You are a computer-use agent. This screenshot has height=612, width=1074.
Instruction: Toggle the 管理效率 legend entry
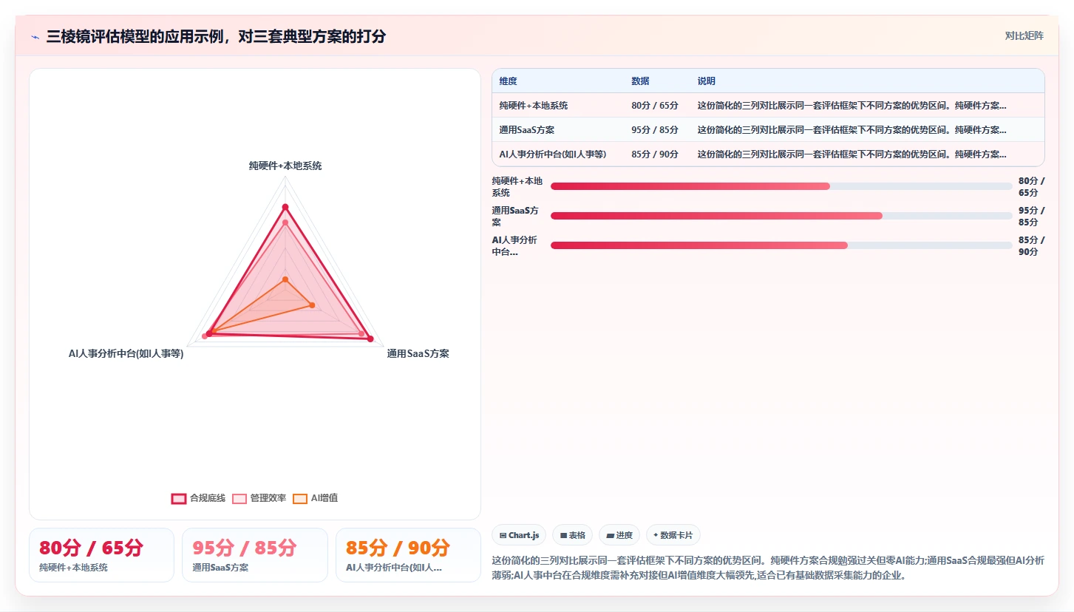pyautogui.click(x=259, y=498)
